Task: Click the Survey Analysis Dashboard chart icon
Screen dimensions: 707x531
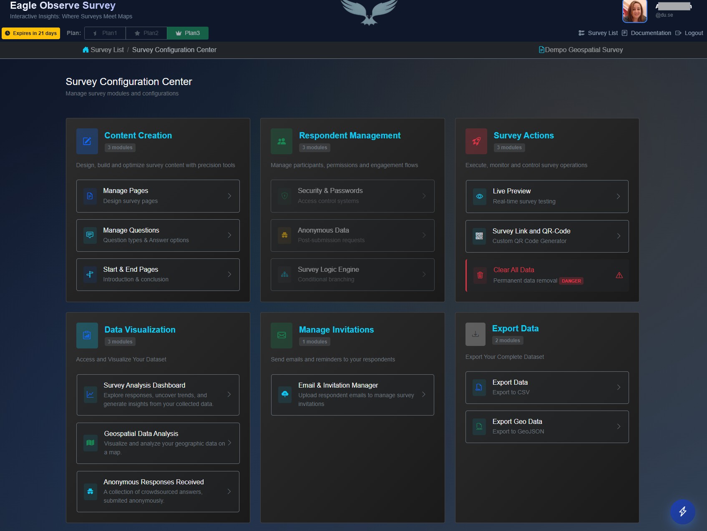Action: click(x=90, y=394)
